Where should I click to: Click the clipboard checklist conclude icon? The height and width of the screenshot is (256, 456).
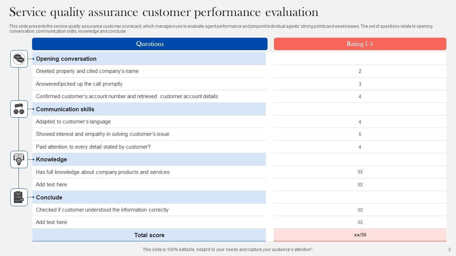point(19,197)
